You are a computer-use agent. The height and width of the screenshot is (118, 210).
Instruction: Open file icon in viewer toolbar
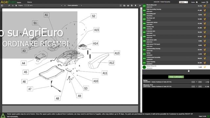[x=124, y=6]
